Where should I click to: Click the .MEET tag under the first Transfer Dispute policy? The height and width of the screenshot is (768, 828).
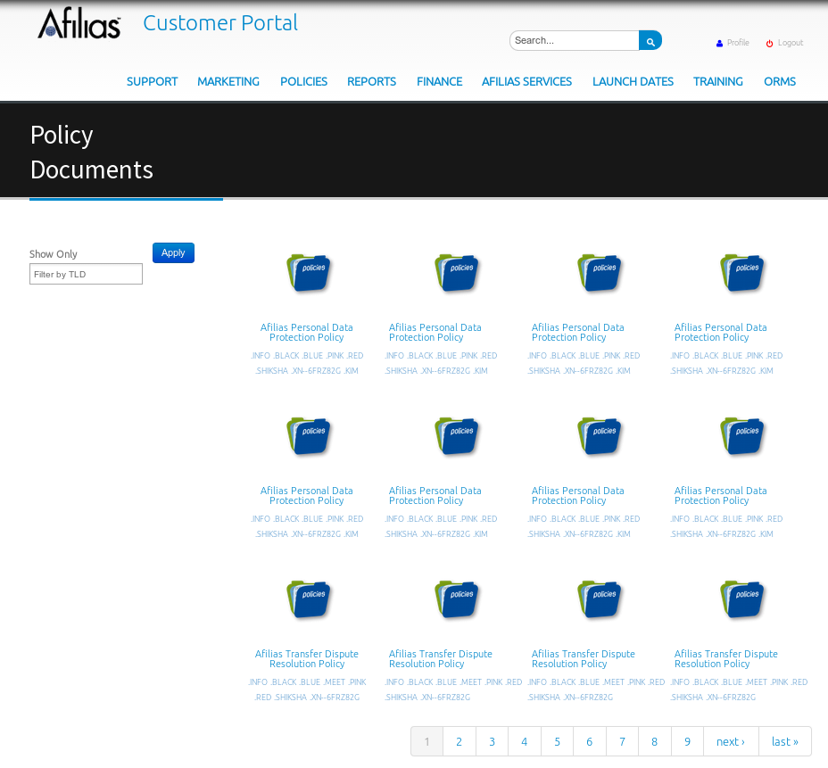[x=335, y=682]
